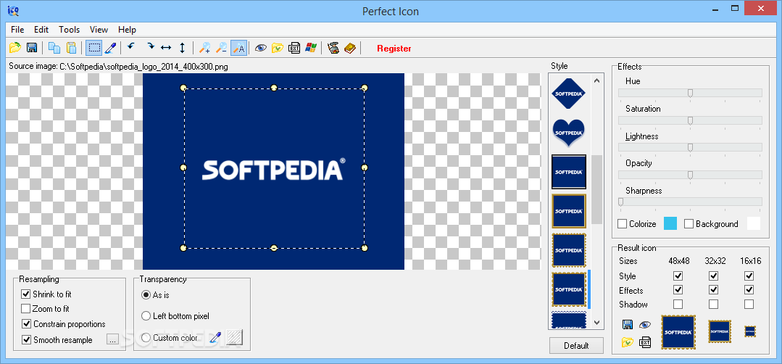Click the Style list up arrow
This screenshot has width=782, height=364.
click(597, 80)
